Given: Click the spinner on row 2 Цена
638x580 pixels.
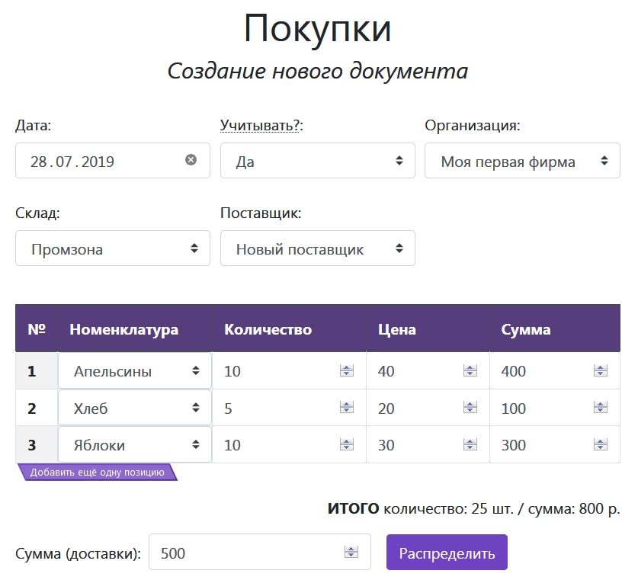Looking at the screenshot, I should click(x=470, y=409).
